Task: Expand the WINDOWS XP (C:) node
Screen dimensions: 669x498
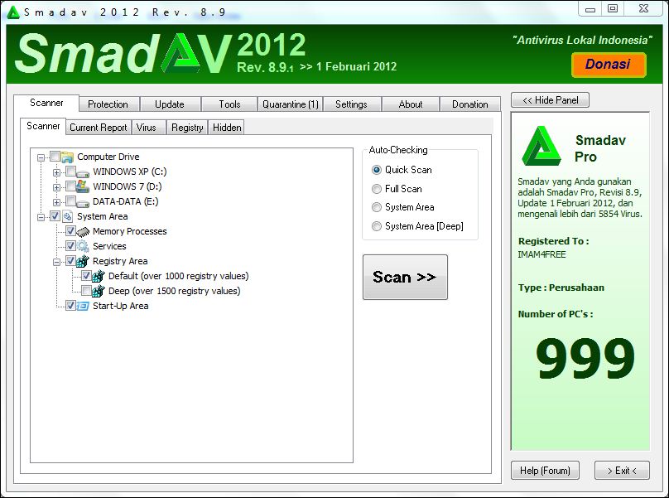Action: (56, 172)
